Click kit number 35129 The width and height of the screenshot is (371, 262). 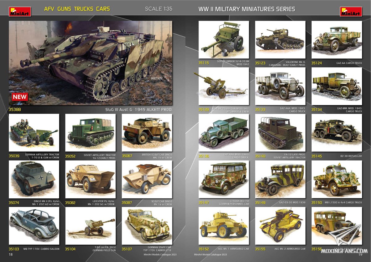(204, 110)
